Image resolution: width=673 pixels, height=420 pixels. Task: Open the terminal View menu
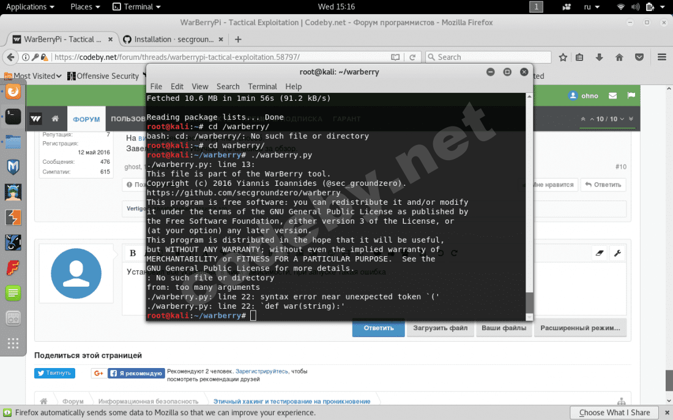(199, 86)
